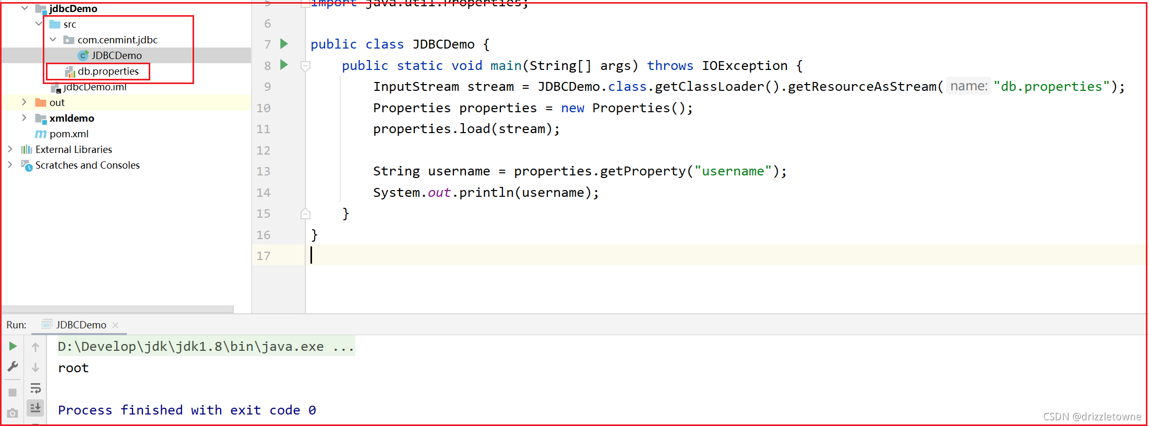Click the fold end marker at line 15
Screen dimensions: 1149x426
tap(306, 214)
